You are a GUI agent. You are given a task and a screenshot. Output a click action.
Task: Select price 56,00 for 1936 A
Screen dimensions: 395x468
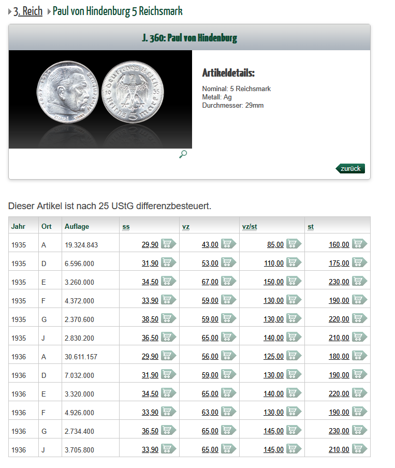(x=210, y=356)
